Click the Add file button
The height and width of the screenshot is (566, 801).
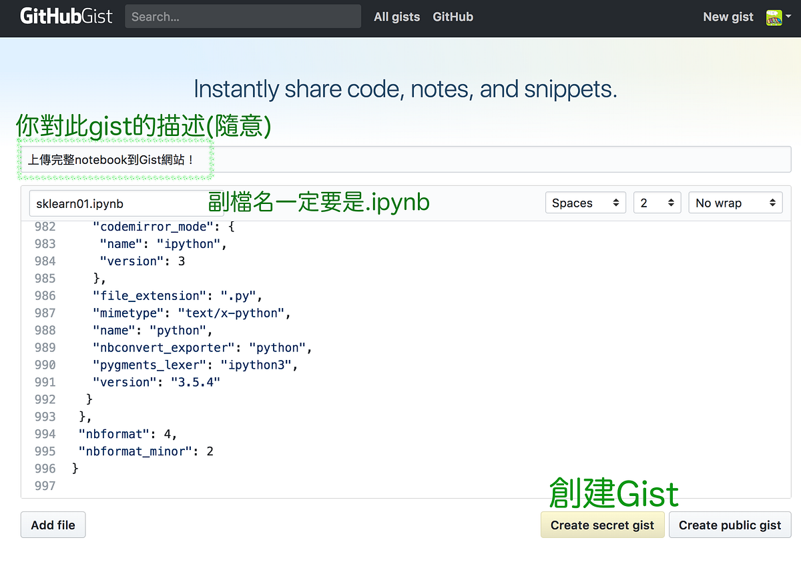coord(53,525)
